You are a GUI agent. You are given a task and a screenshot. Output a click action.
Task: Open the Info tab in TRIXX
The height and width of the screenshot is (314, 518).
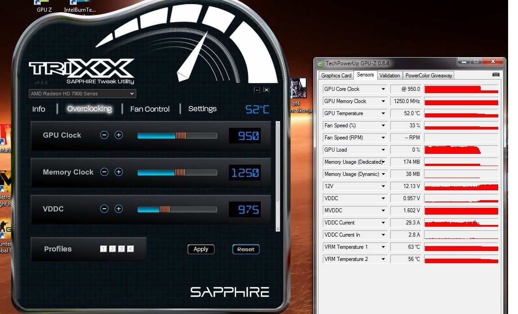[39, 109]
